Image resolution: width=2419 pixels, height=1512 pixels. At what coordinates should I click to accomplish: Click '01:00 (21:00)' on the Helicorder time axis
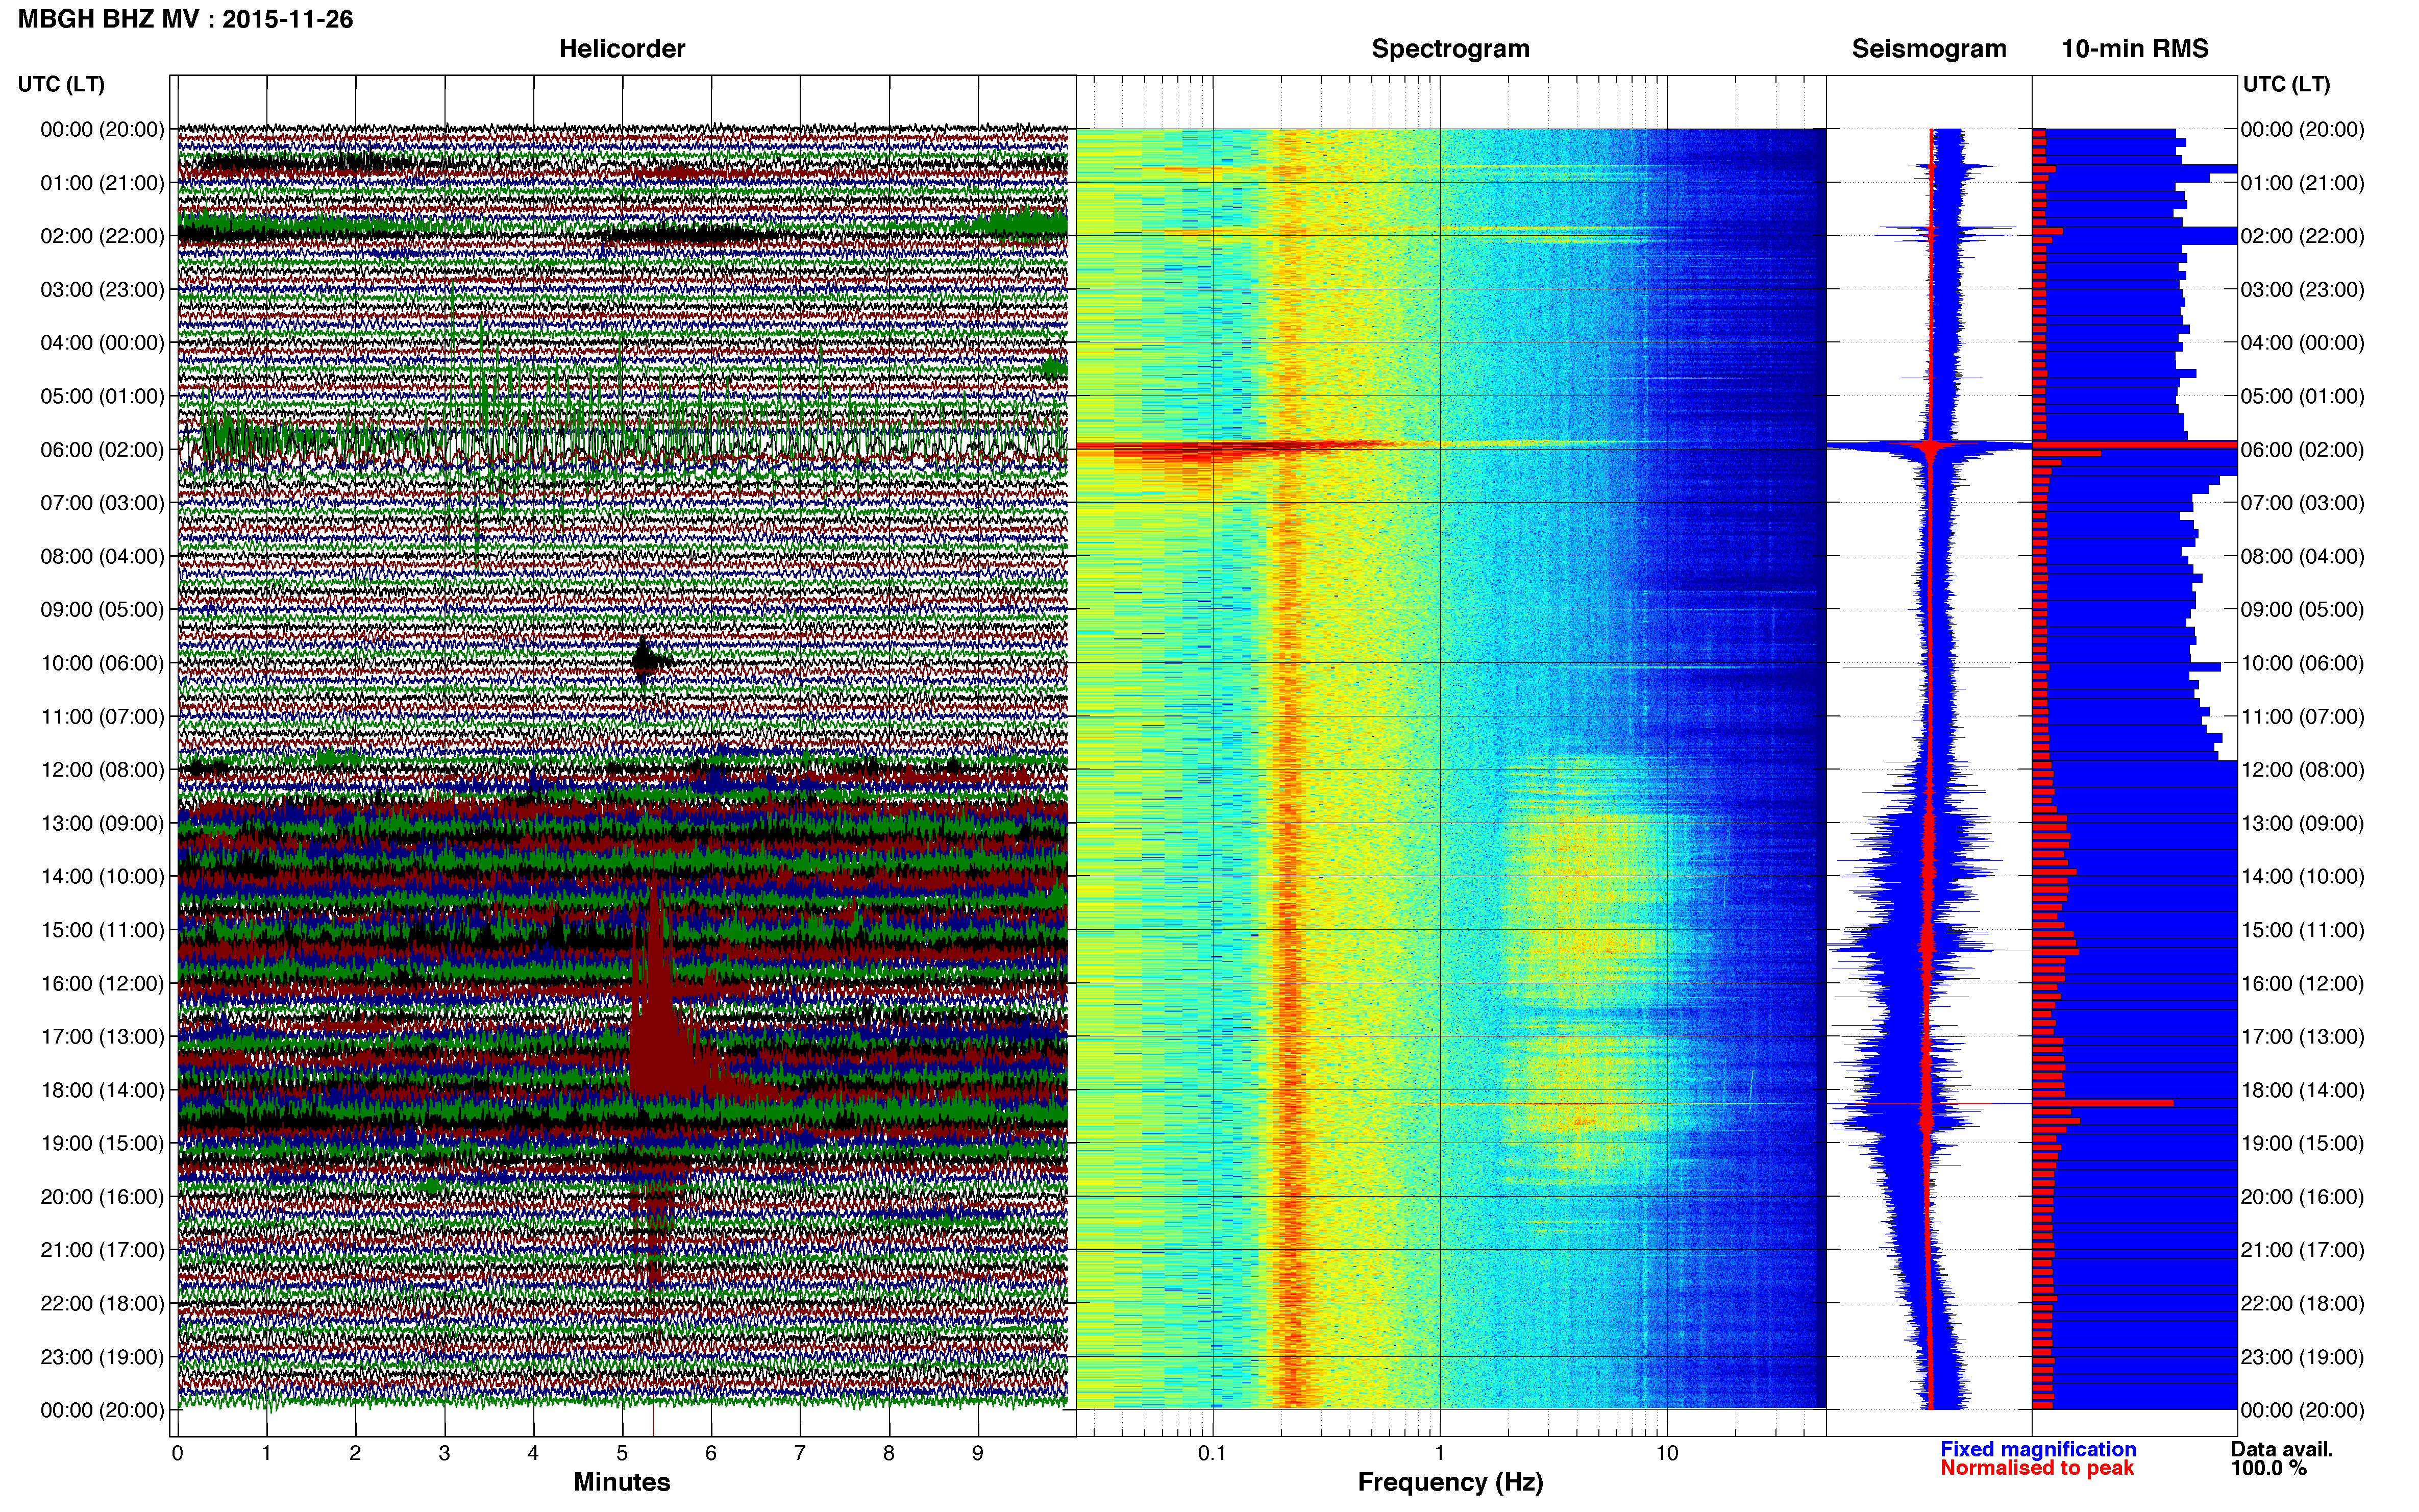(102, 183)
